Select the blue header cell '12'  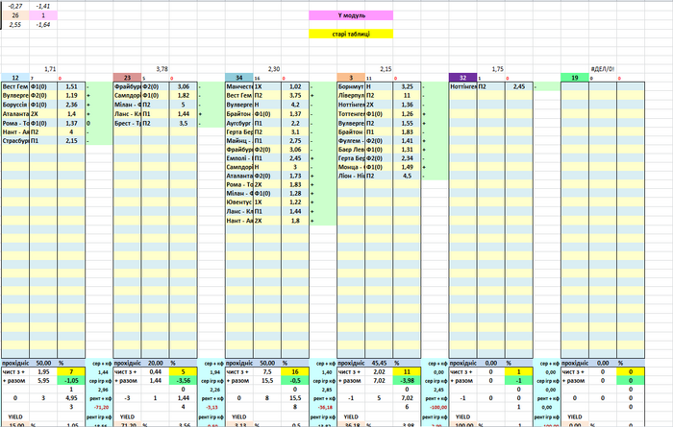click(x=15, y=78)
